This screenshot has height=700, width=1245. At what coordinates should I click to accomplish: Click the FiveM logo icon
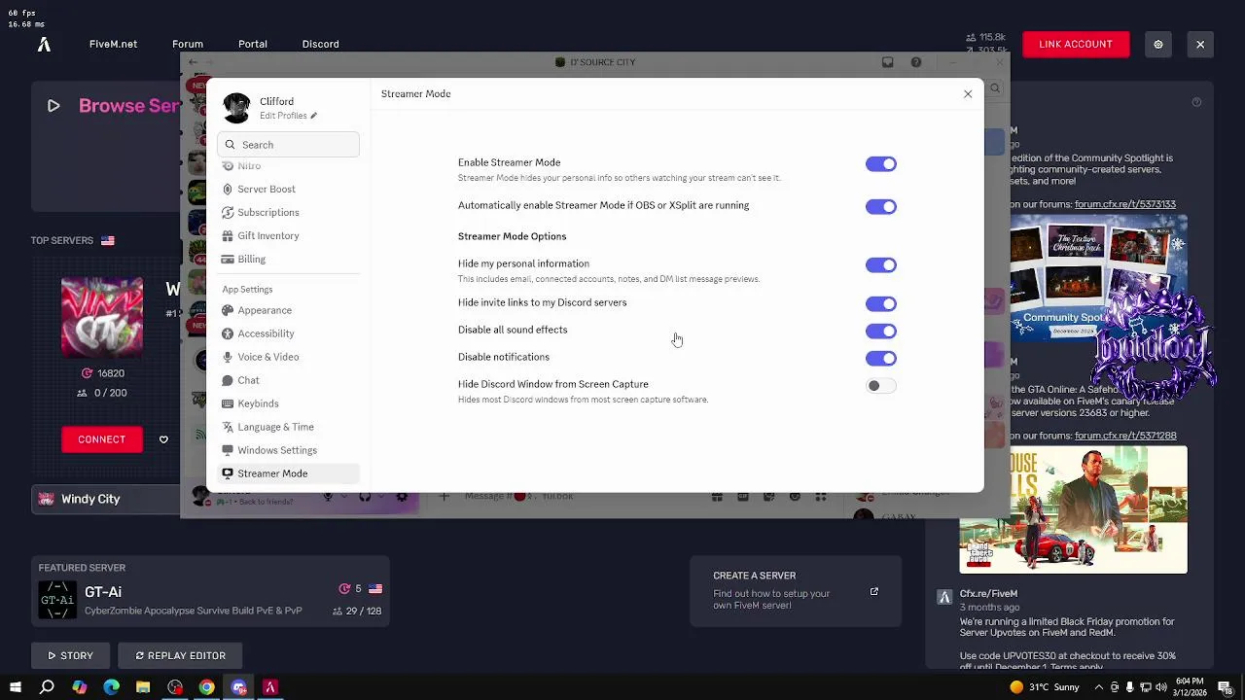click(44, 44)
